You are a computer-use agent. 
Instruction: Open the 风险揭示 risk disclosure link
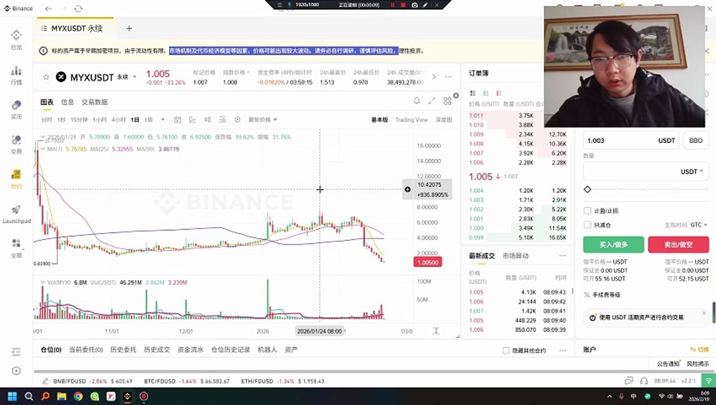point(698,364)
